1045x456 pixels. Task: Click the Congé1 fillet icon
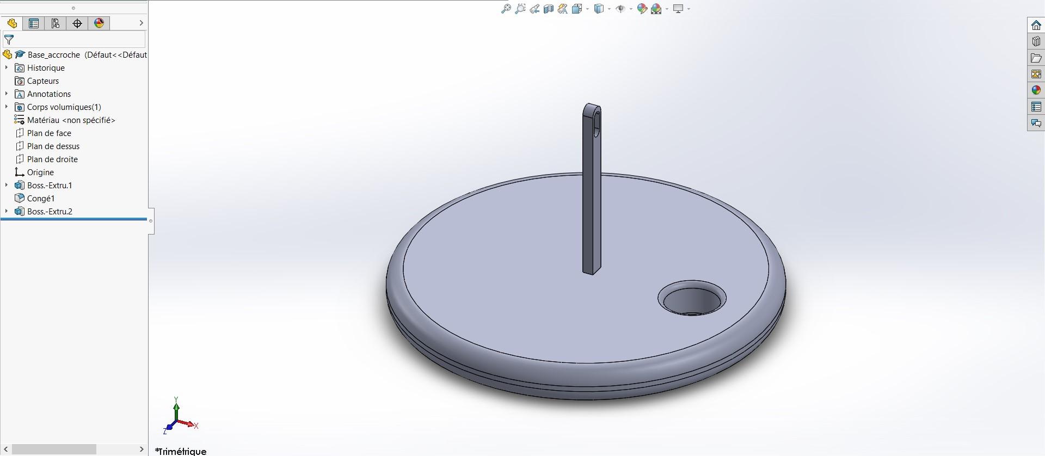(20, 199)
